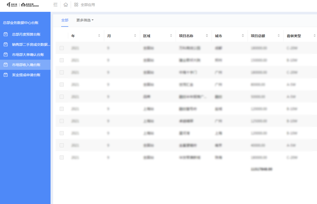Image resolution: width=317 pixels, height=204 pixels.
Task: Open the 全部应用 link
Action: click(88, 5)
